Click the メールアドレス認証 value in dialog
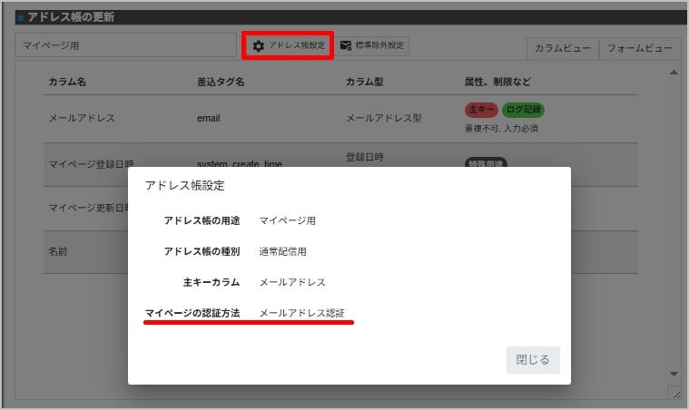This screenshot has height=410, width=689. [x=302, y=314]
